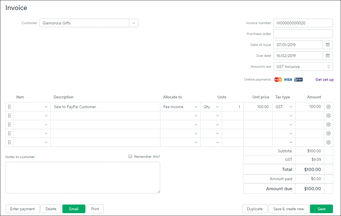Open the Amounts are GST Inclusive dropdown
The image size is (341, 216).
point(303,67)
